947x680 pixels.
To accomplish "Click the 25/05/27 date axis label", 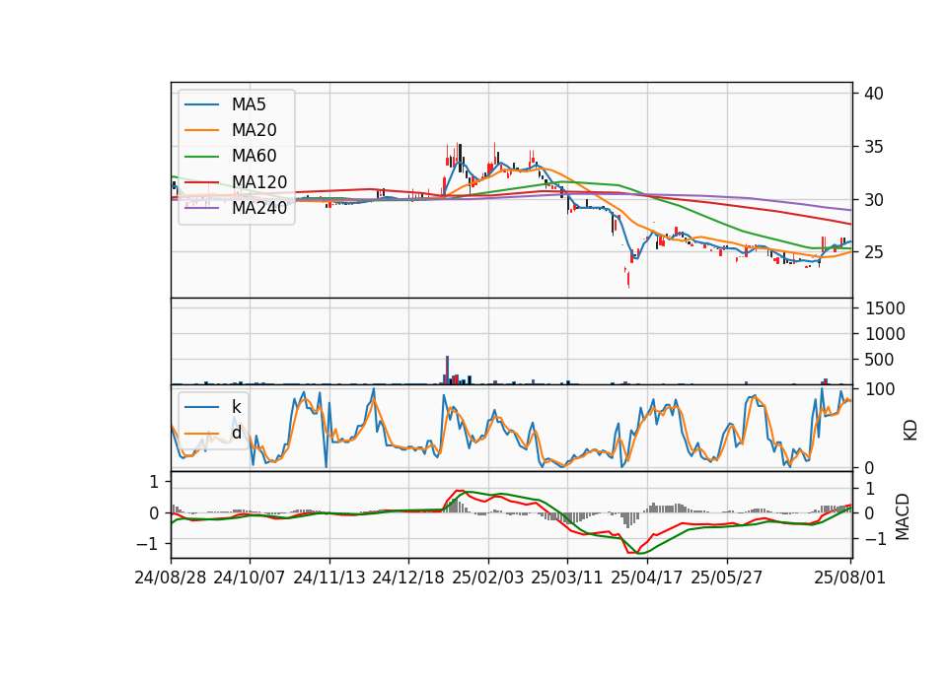I will pos(727,578).
